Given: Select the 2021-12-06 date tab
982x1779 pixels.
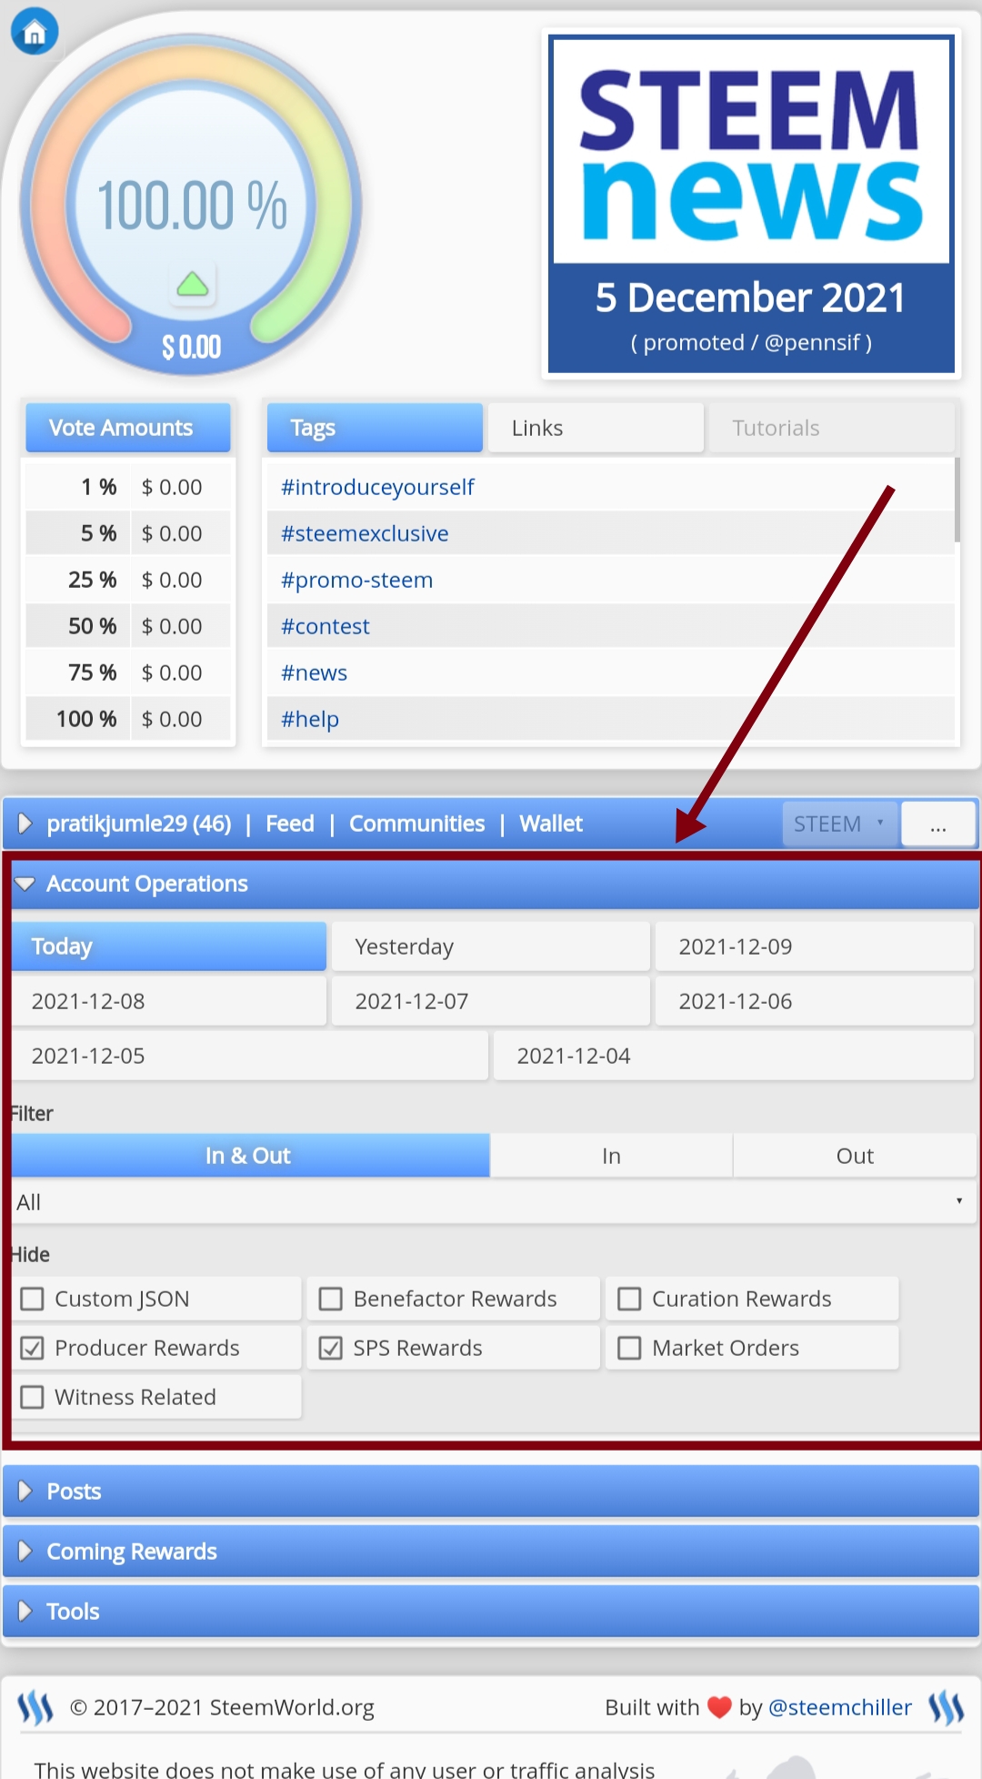Looking at the screenshot, I should [x=815, y=1001].
